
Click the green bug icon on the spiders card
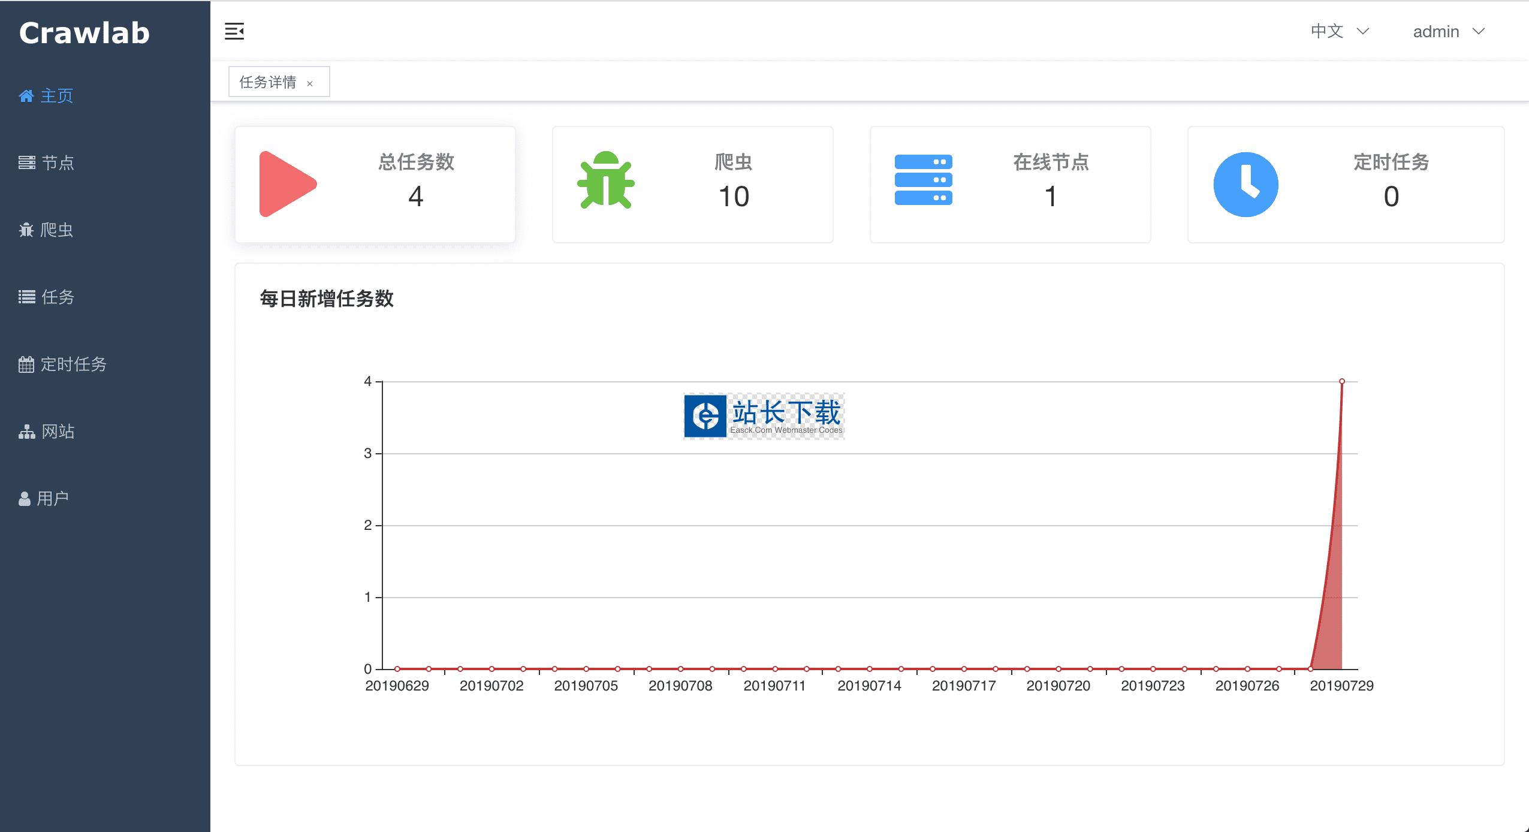point(605,180)
